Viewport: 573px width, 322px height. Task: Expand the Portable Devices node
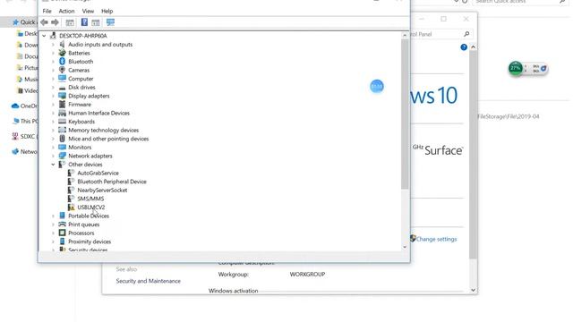point(53,216)
